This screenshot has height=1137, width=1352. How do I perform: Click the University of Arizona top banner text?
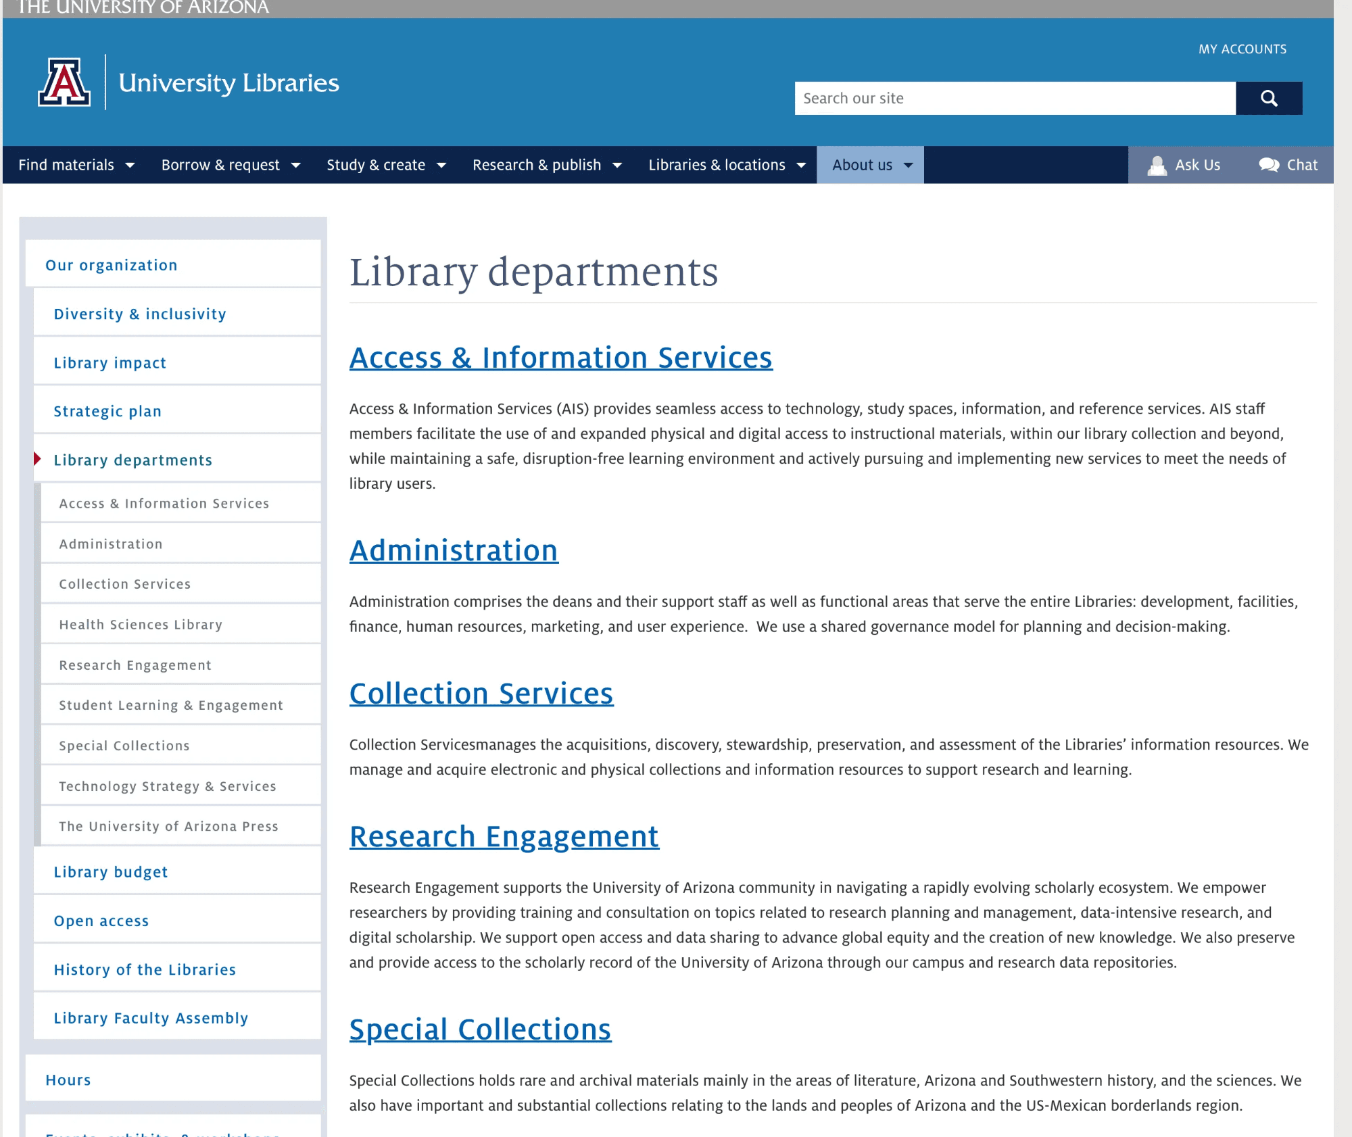[143, 7]
